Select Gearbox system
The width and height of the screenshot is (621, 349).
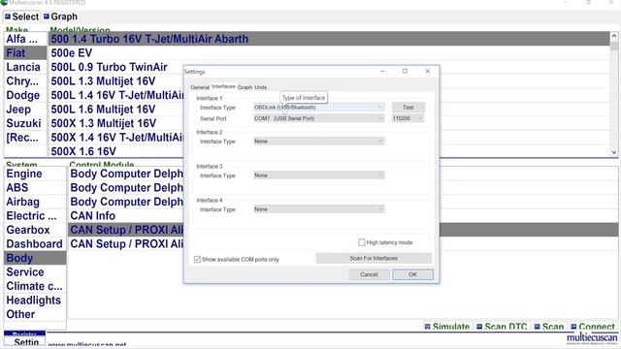pyautogui.click(x=35, y=230)
